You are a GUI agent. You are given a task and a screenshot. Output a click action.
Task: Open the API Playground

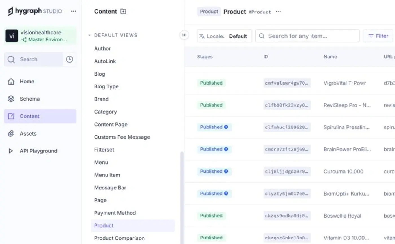pyautogui.click(x=40, y=151)
